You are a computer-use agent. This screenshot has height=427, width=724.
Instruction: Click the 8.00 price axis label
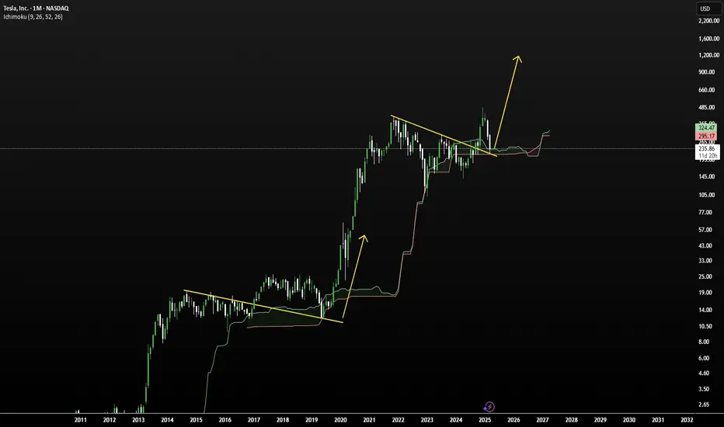tap(704, 342)
